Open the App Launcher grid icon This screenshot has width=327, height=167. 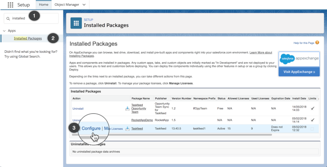(10, 5)
